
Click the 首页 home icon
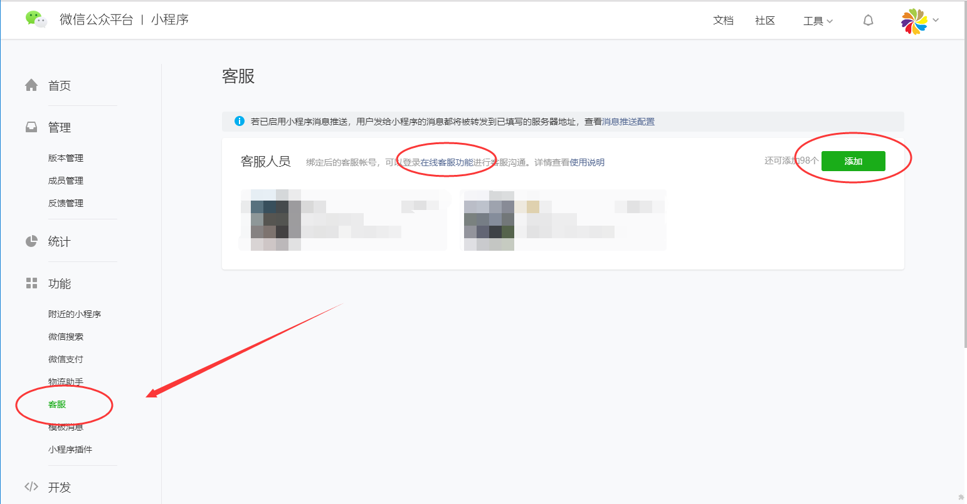pyautogui.click(x=31, y=85)
